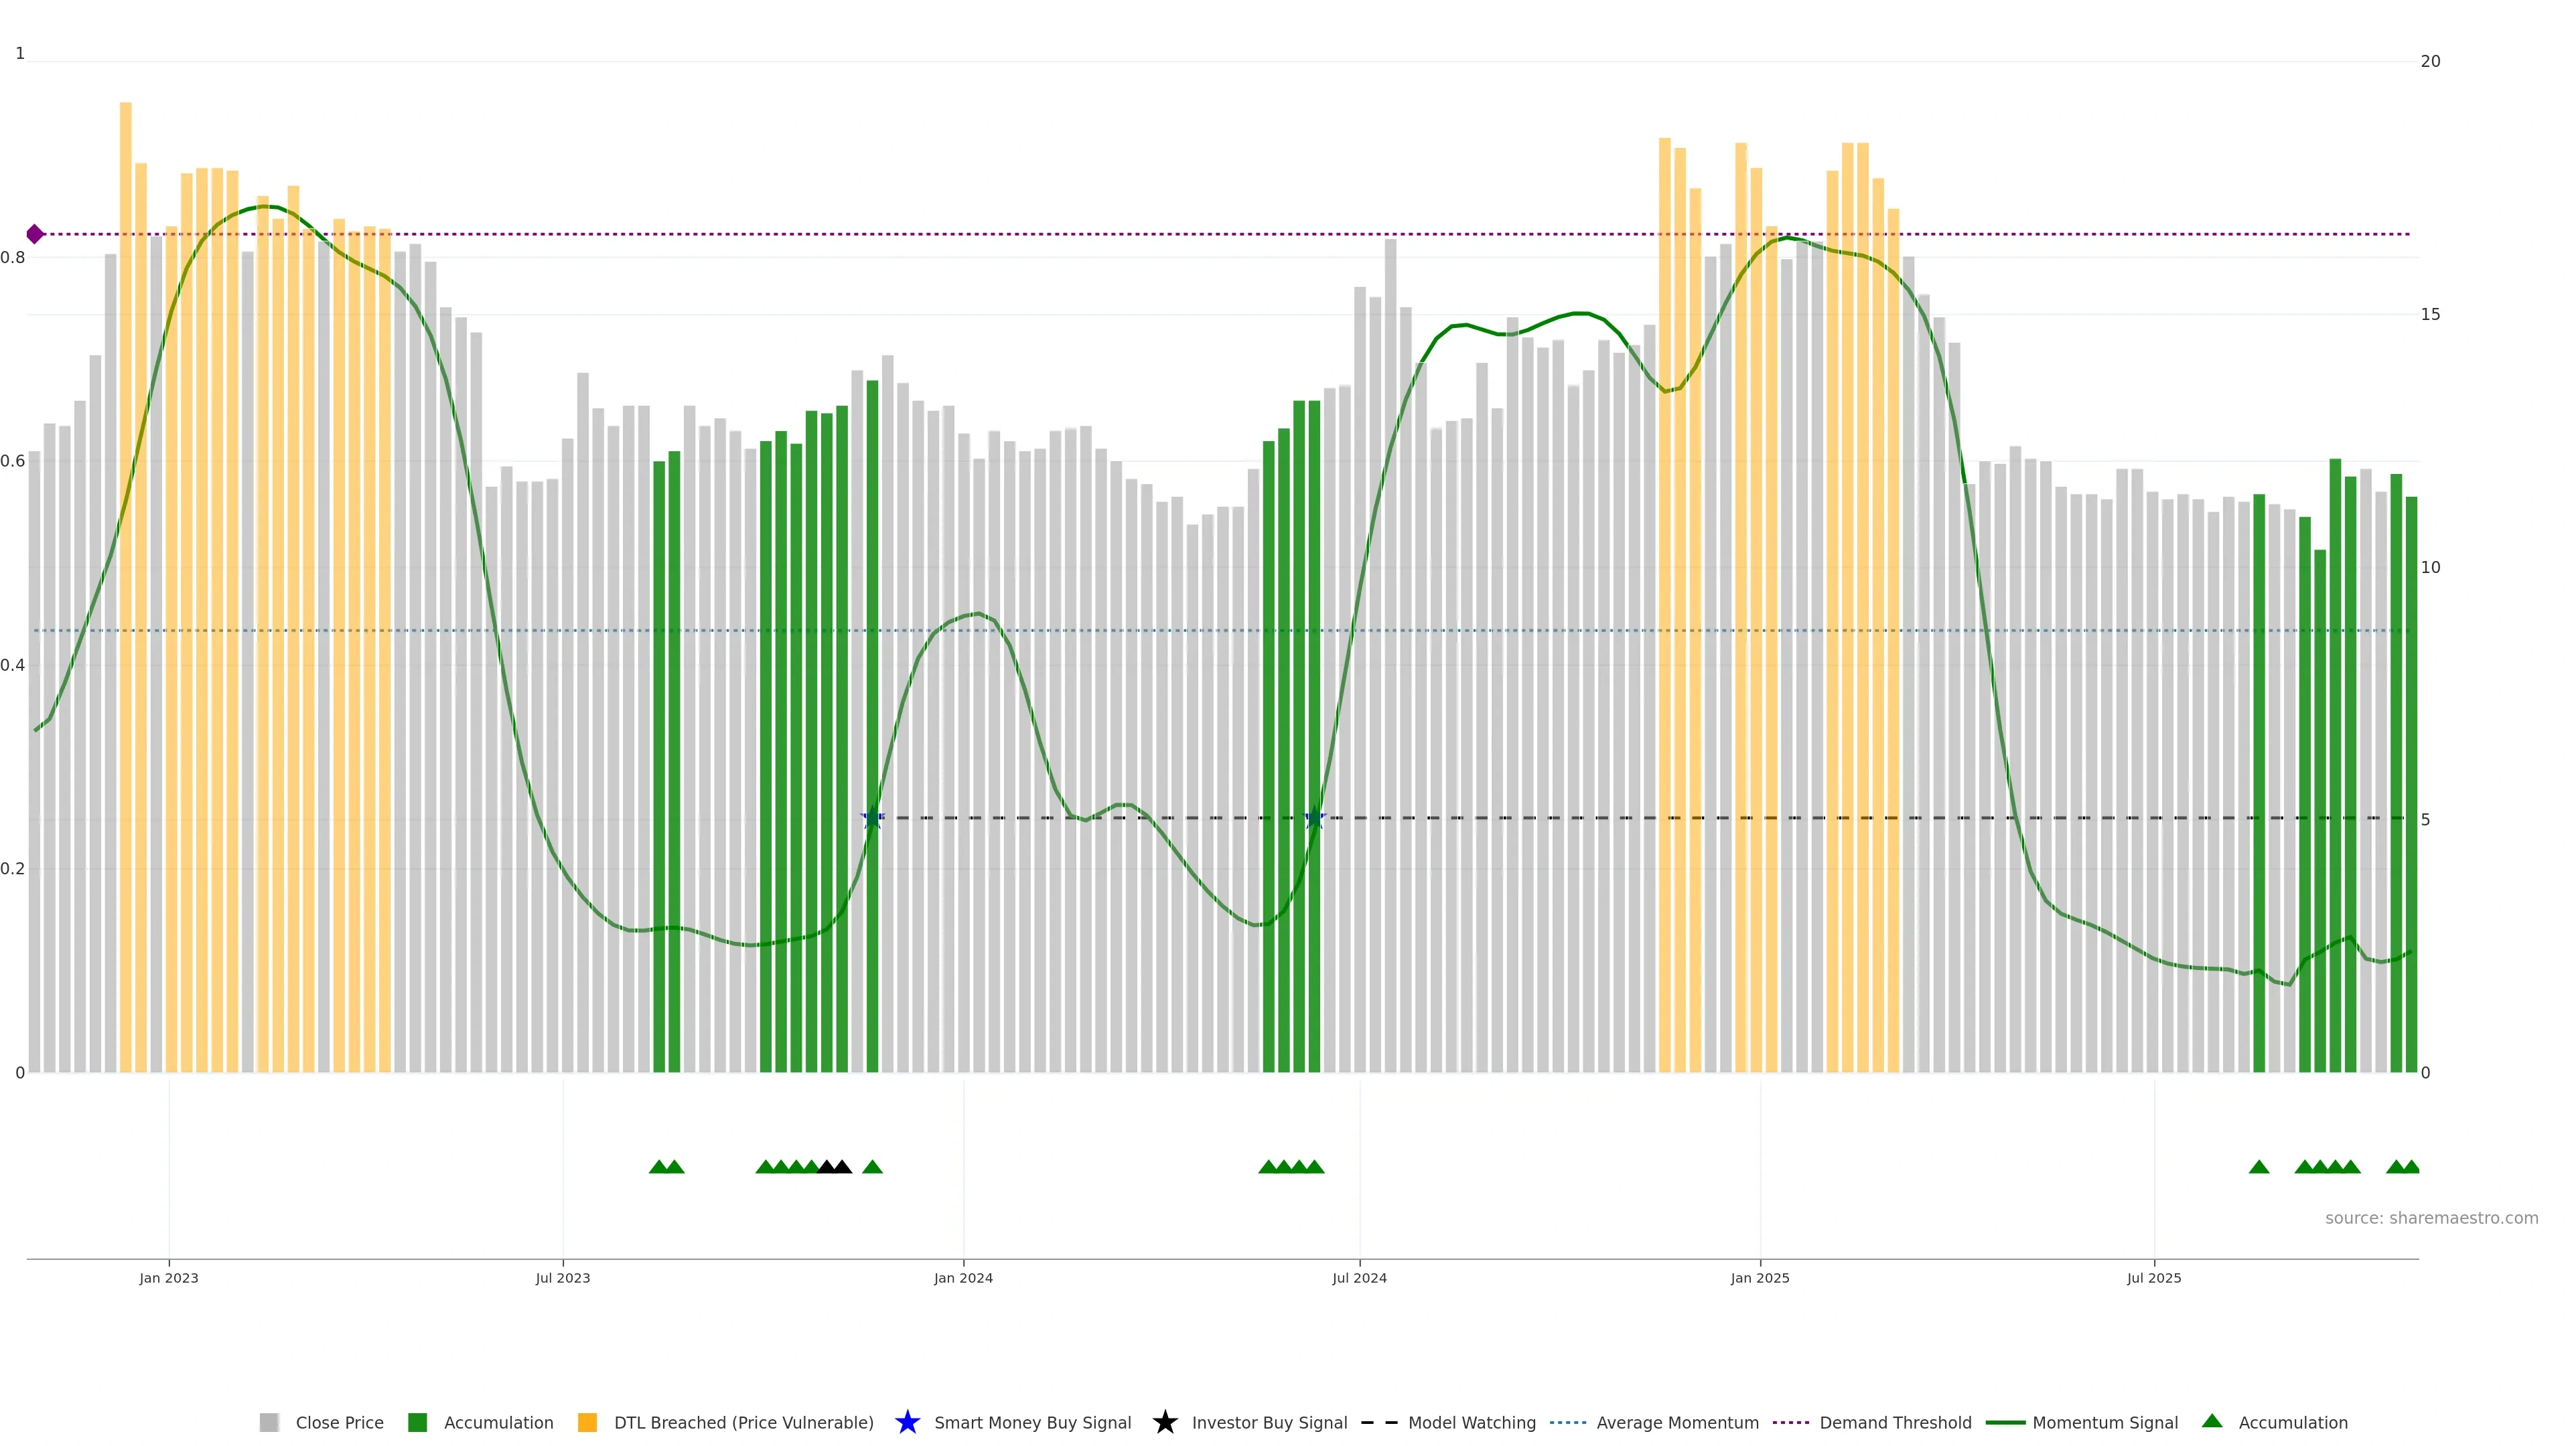2572x1446 pixels.
Task: Click the second blue star near Jul 2024
Action: click(x=1314, y=818)
